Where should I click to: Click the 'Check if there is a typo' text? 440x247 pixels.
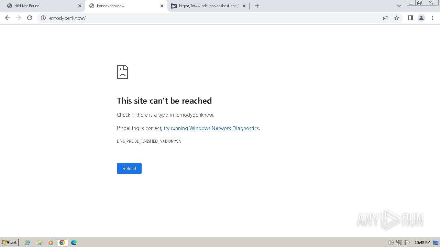pyautogui.click(x=165, y=115)
